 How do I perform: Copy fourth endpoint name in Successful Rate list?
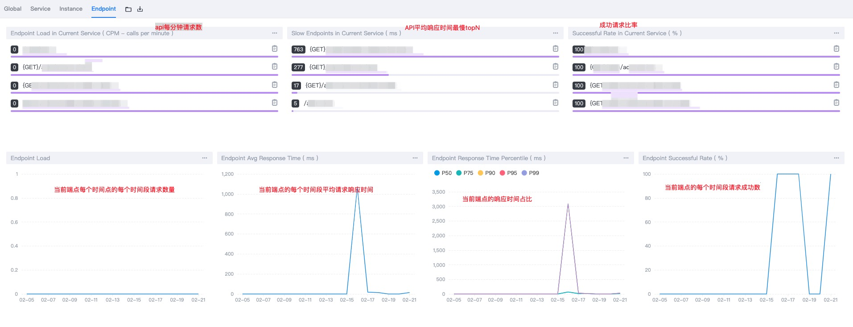click(837, 103)
